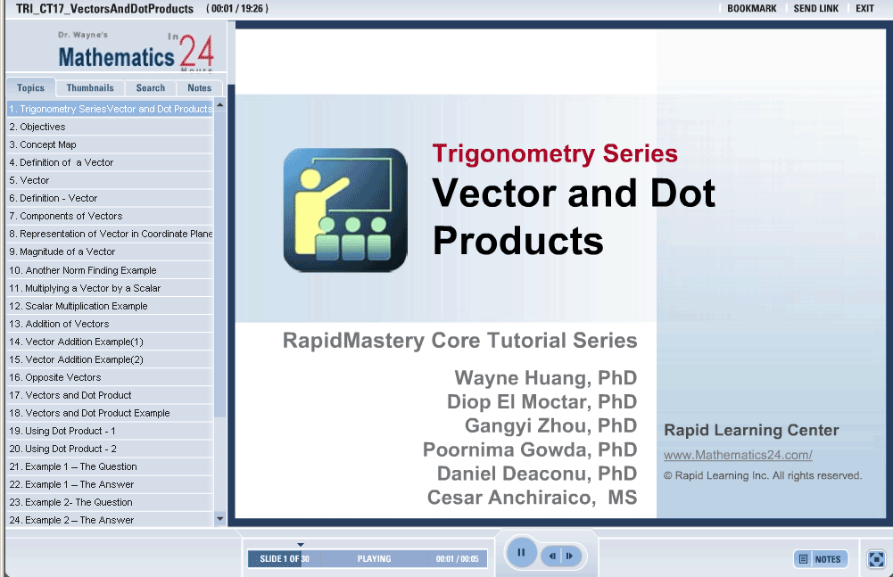Select topic 14 Vector Addition Example(1)

click(x=110, y=342)
